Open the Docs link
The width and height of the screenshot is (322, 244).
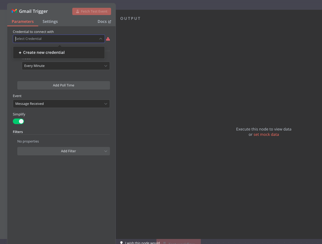(x=104, y=21)
